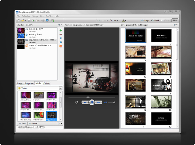Image resolution: width=195 pixels, height=145 pixels.
Task: Select the Butterfly.wmv video thumbnail
Action: [x=38, y=115]
